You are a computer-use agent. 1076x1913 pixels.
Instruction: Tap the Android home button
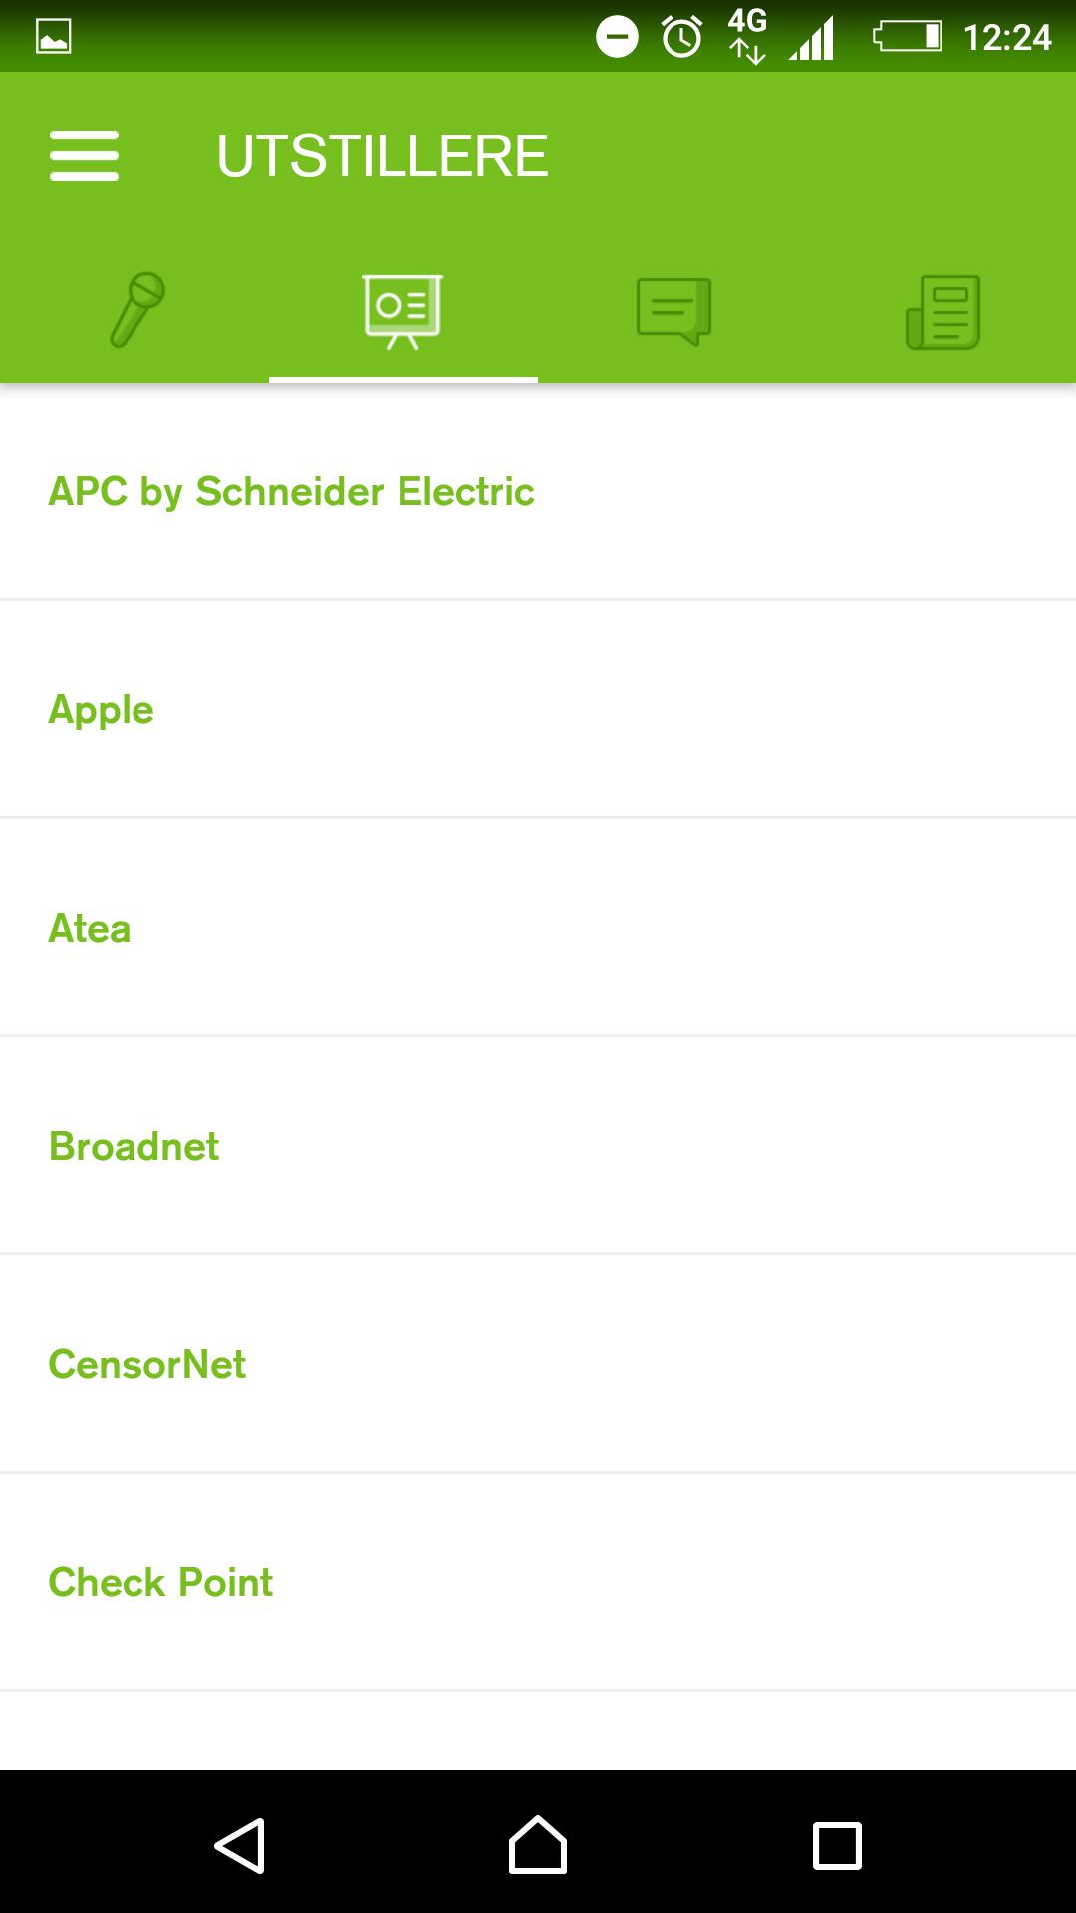point(538,1845)
